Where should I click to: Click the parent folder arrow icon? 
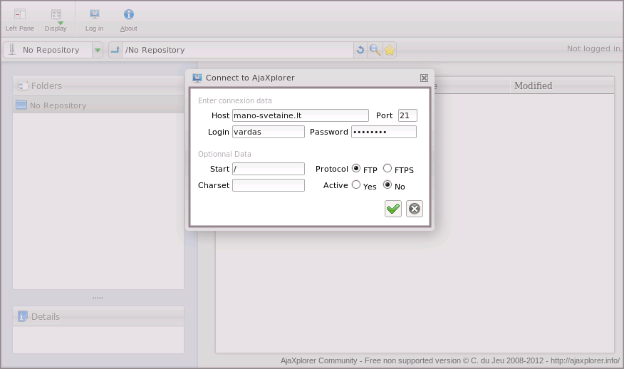point(115,50)
